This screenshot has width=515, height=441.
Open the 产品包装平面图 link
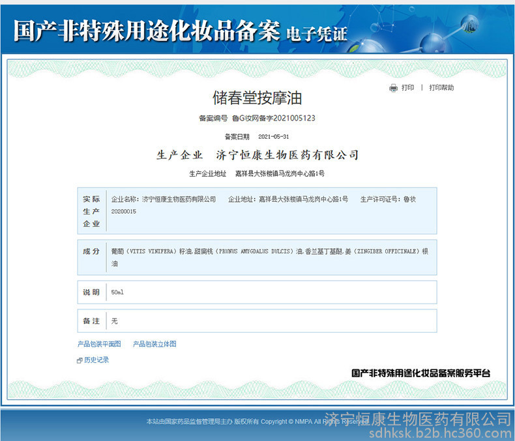99,344
